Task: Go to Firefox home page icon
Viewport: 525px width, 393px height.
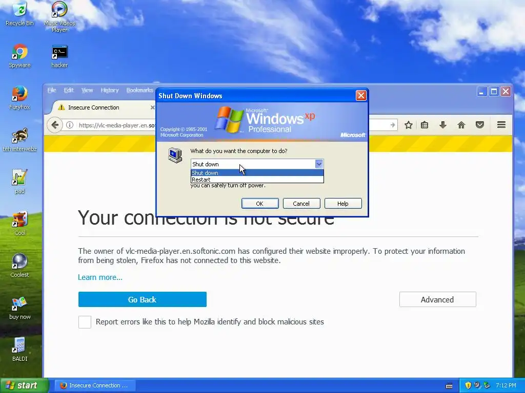Action: [x=461, y=125]
